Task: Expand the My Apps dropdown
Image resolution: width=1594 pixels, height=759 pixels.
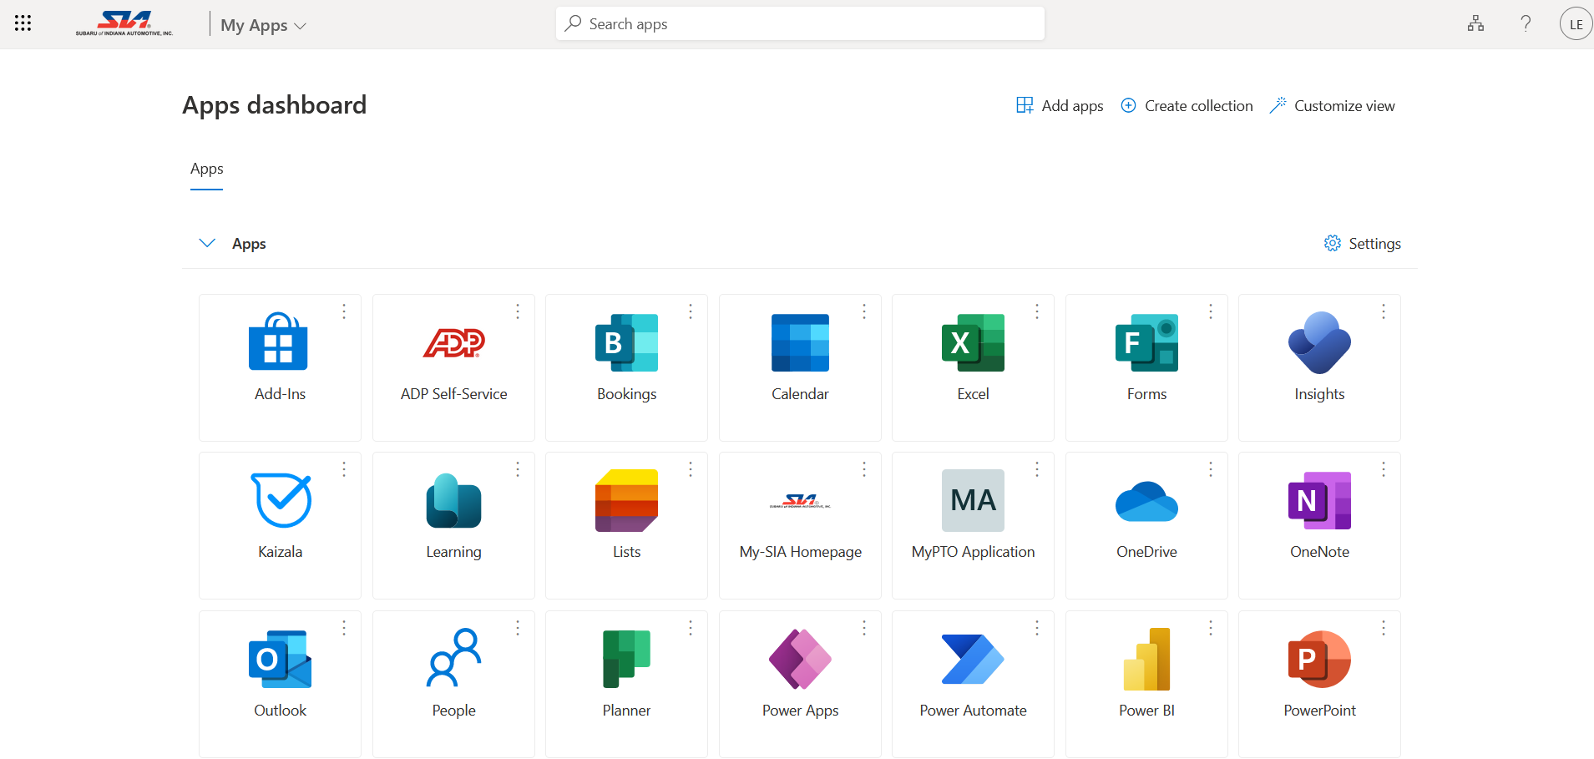Action: click(x=263, y=25)
